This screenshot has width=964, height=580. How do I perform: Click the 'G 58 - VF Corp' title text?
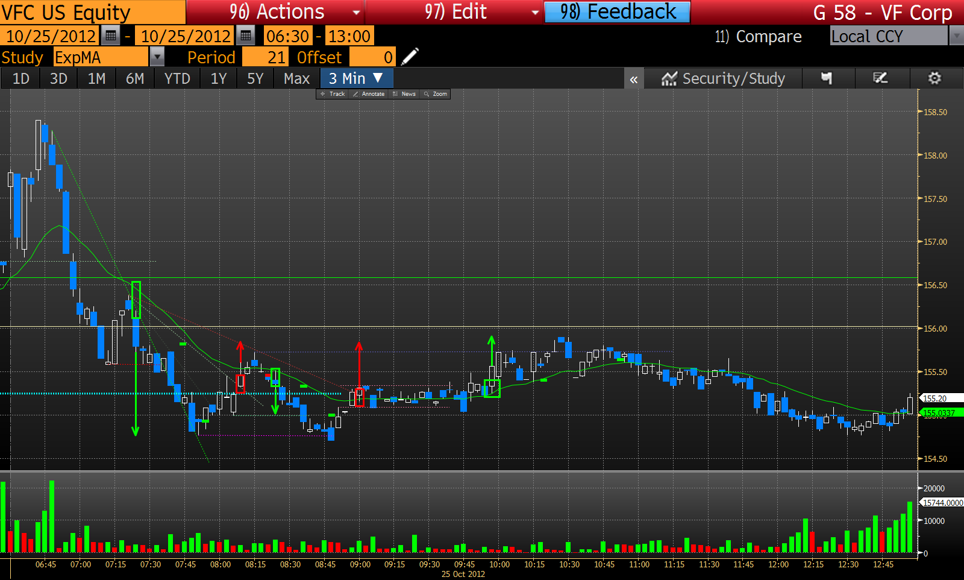(x=883, y=13)
